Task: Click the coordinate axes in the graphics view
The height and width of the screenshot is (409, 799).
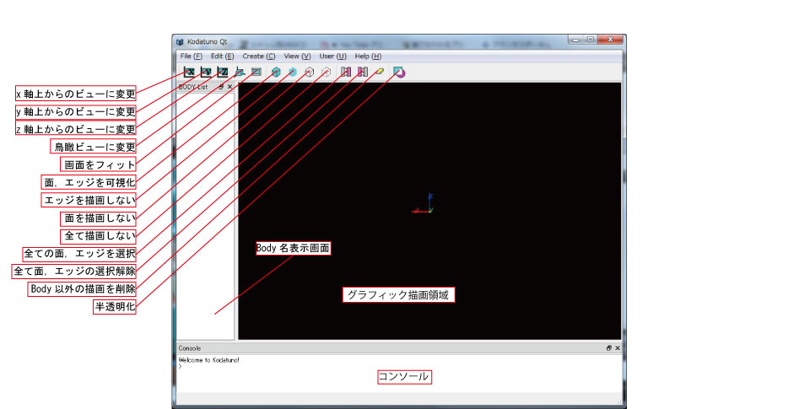Action: click(424, 203)
